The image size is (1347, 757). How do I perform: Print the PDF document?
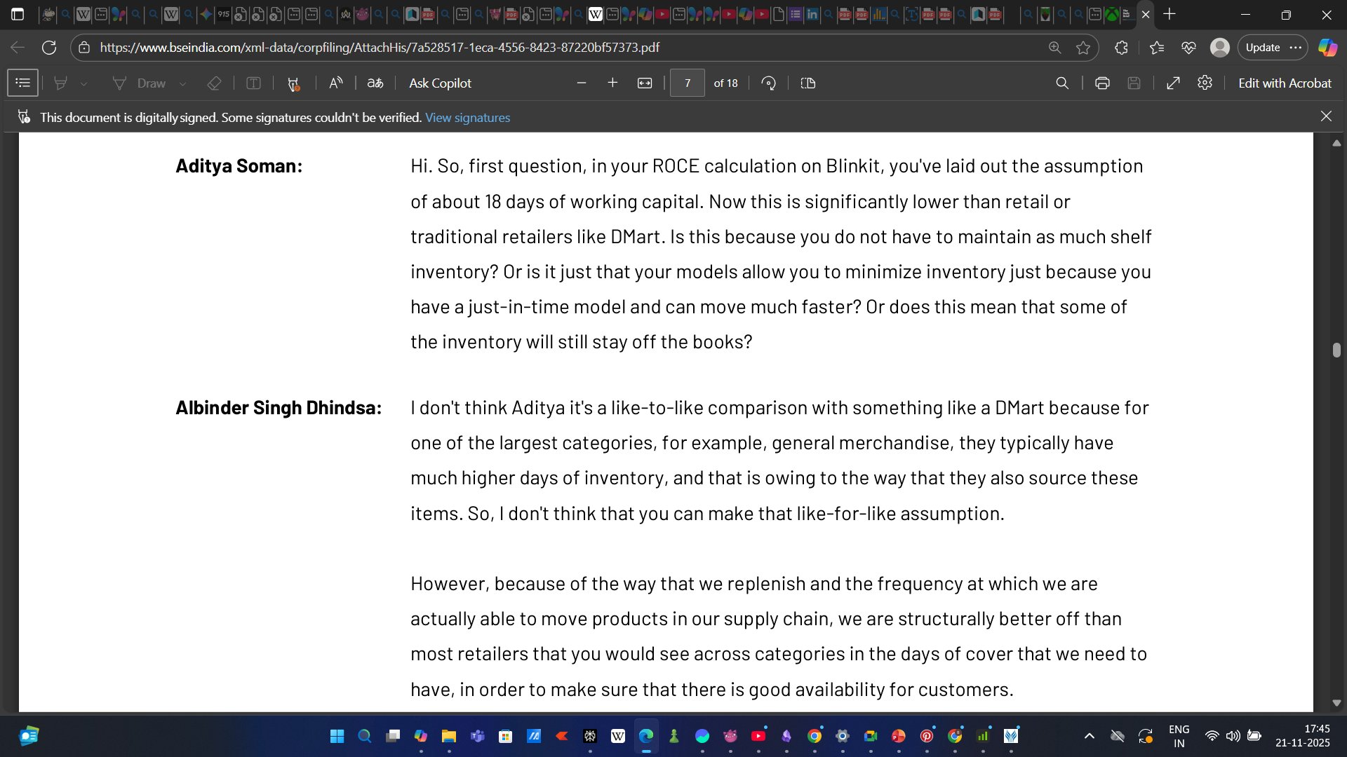coord(1102,83)
